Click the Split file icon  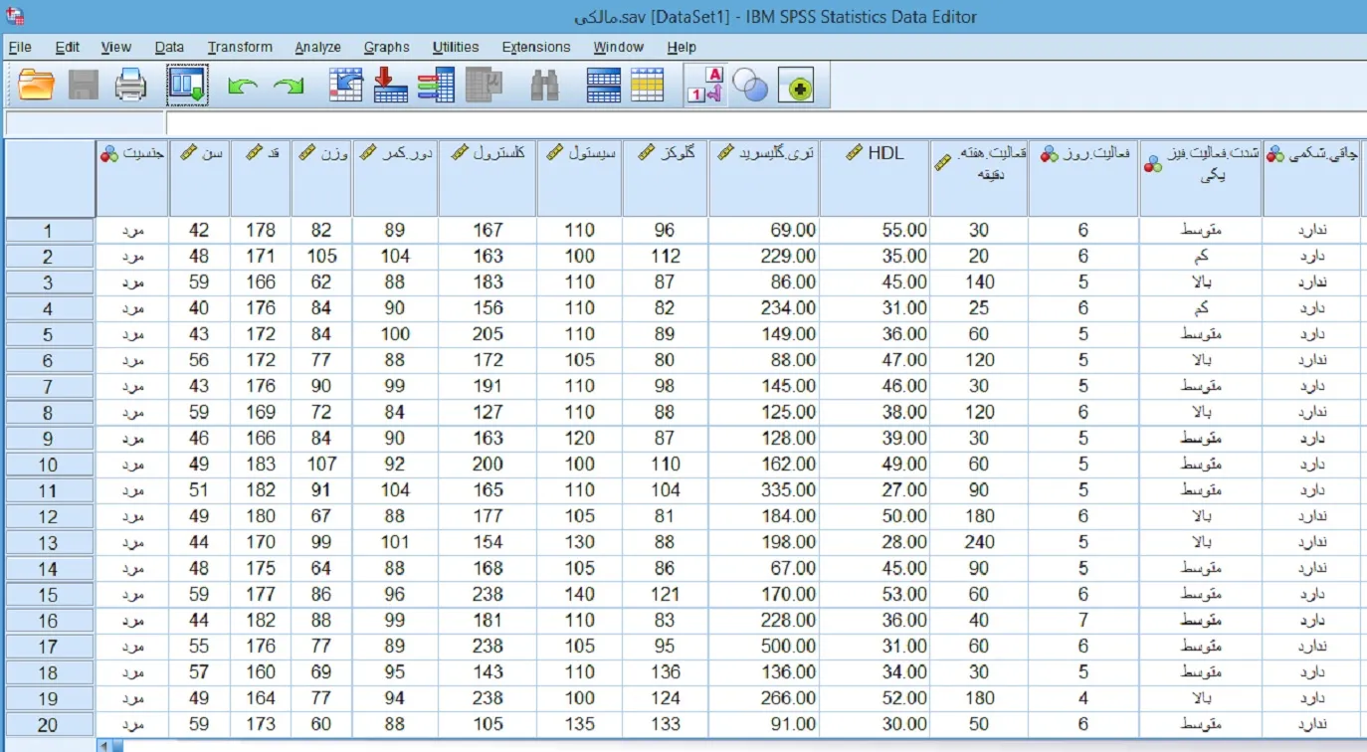604,86
